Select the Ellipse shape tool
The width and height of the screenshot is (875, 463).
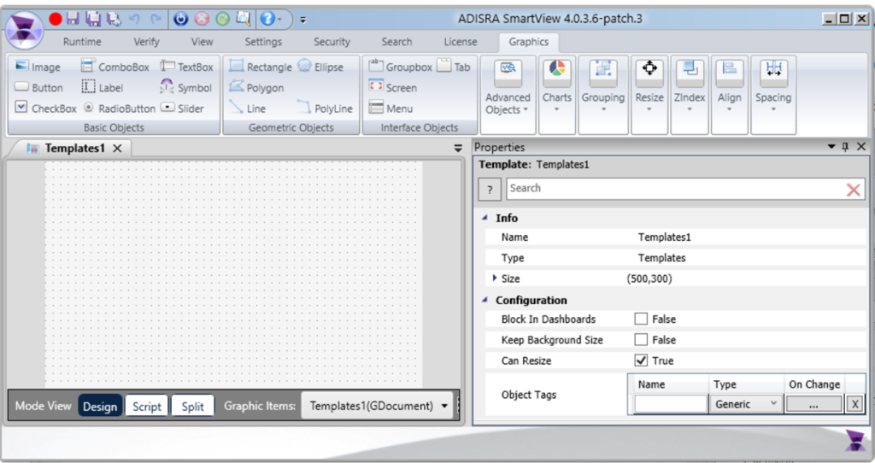[x=320, y=67]
